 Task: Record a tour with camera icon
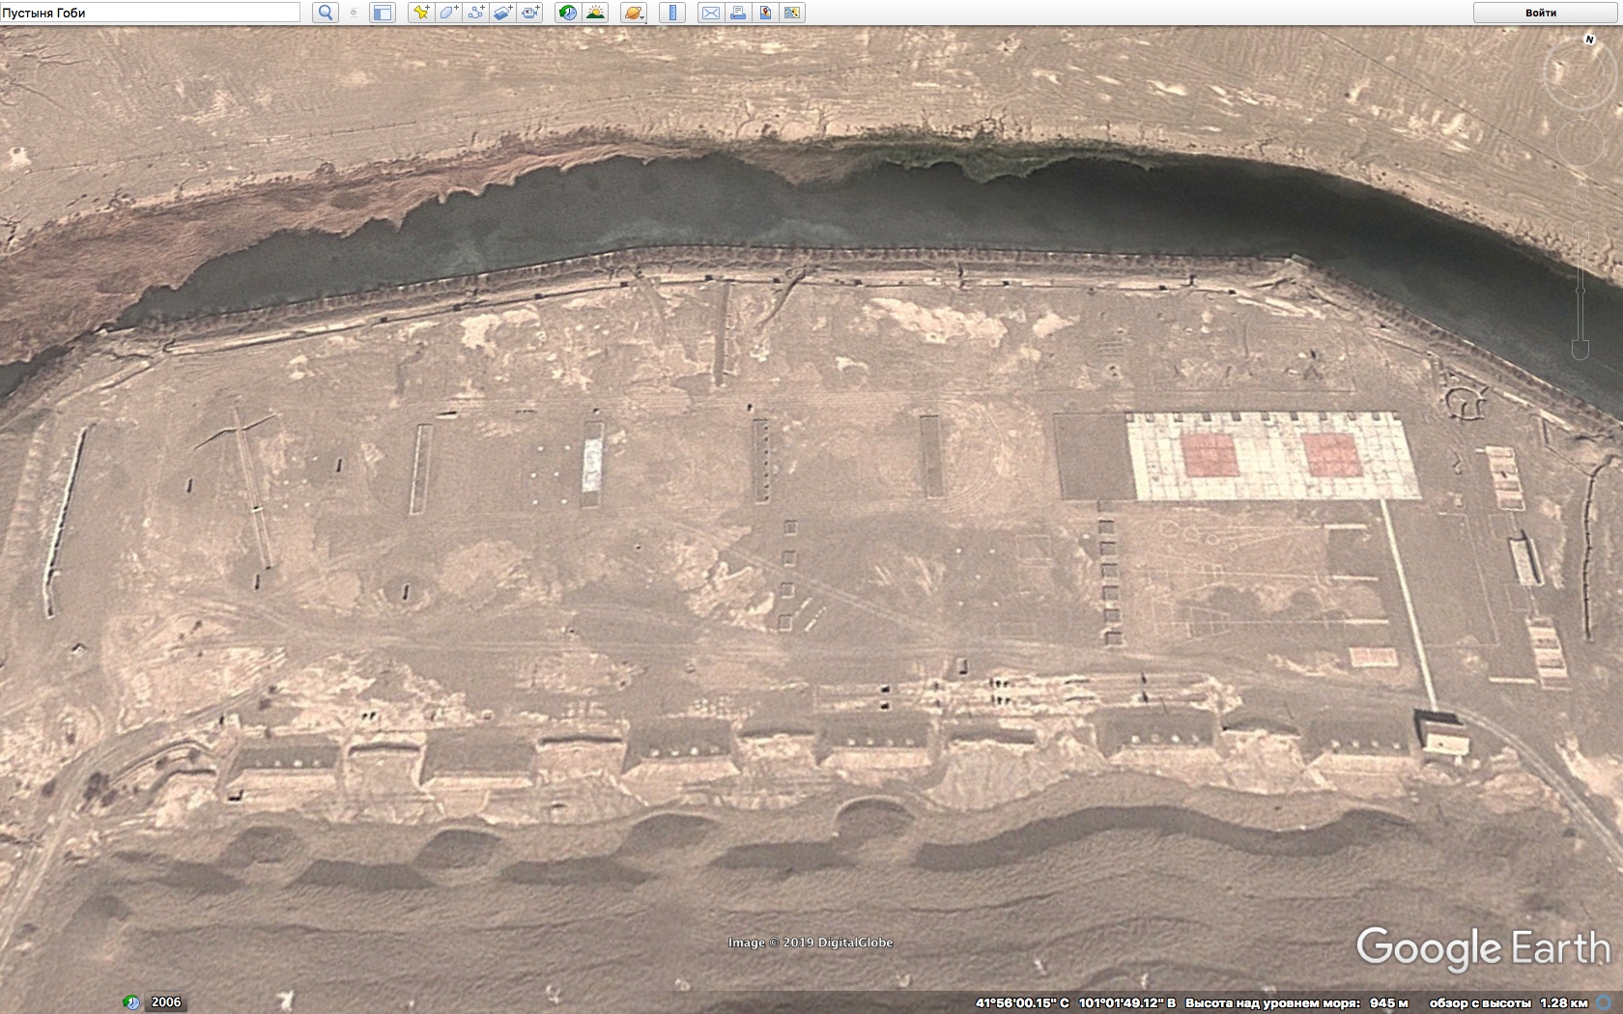coord(530,13)
